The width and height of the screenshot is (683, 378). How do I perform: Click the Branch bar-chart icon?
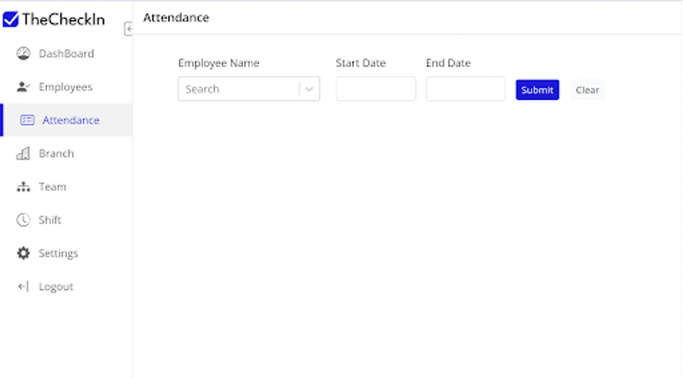click(23, 154)
